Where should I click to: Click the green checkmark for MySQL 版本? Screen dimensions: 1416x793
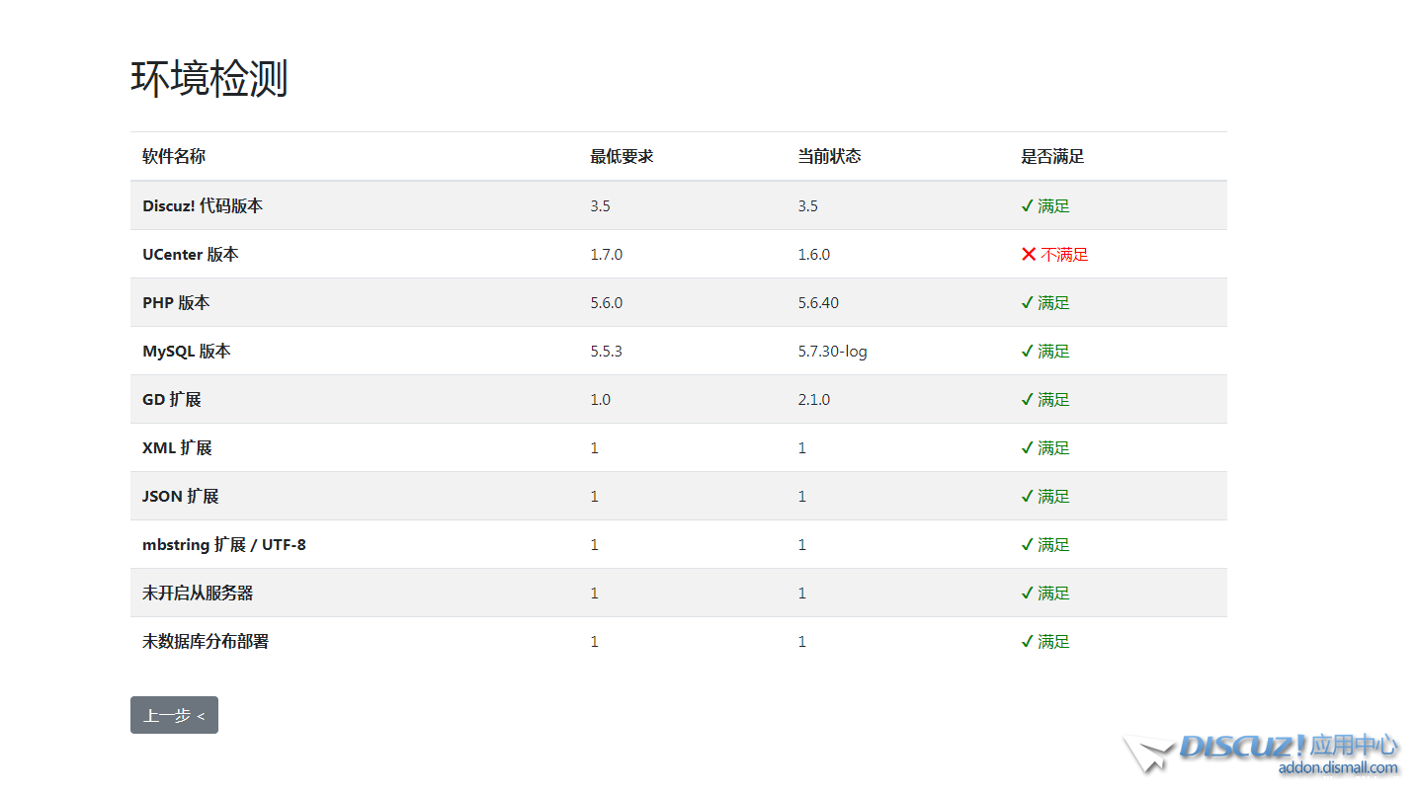(1028, 352)
